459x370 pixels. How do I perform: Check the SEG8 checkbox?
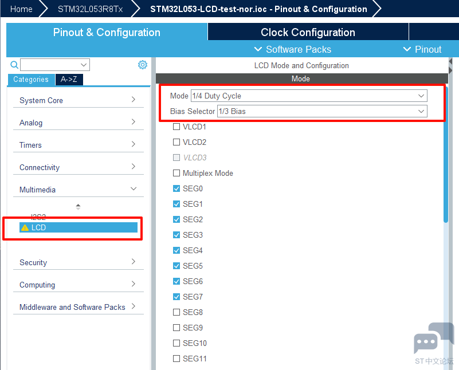point(176,312)
